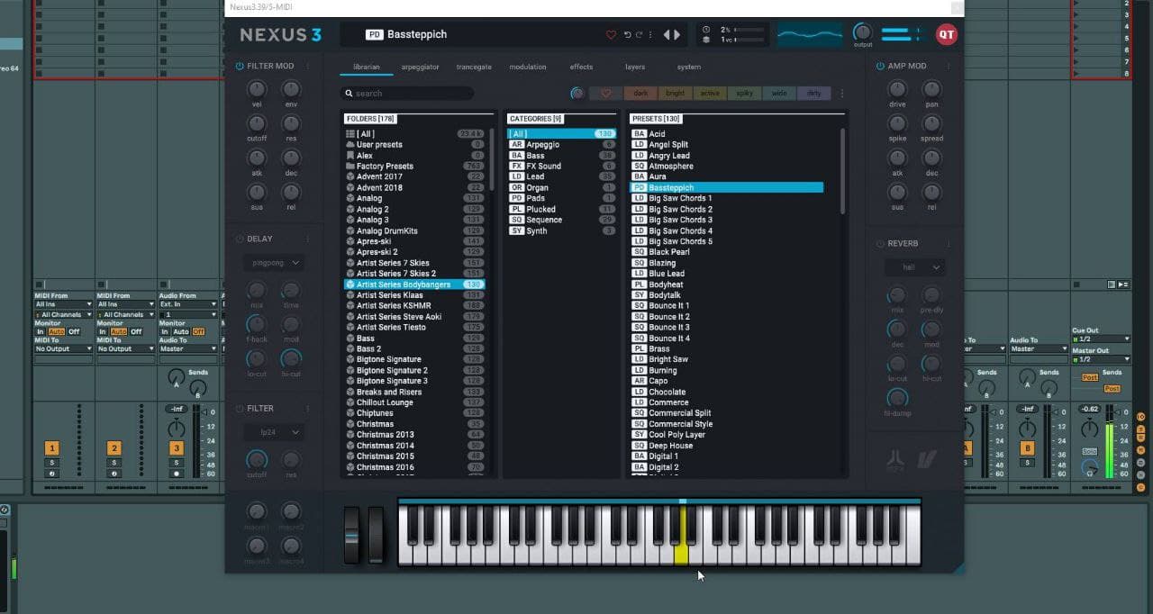
Task: Switch to the modulation tab
Action: click(528, 67)
